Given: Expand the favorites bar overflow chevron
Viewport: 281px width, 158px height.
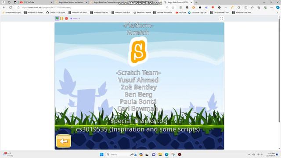Looking at the screenshot, I should [x=277, y=13].
